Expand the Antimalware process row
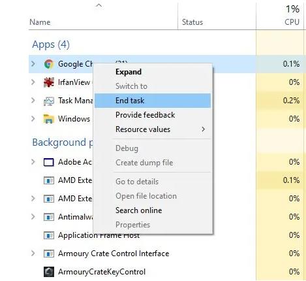 pyautogui.click(x=33, y=217)
